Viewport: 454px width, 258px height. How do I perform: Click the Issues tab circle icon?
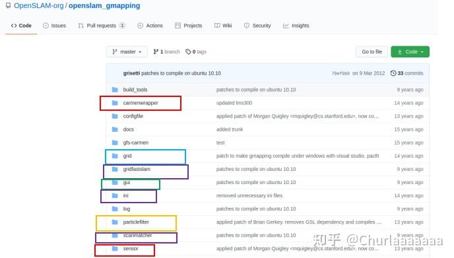point(46,26)
